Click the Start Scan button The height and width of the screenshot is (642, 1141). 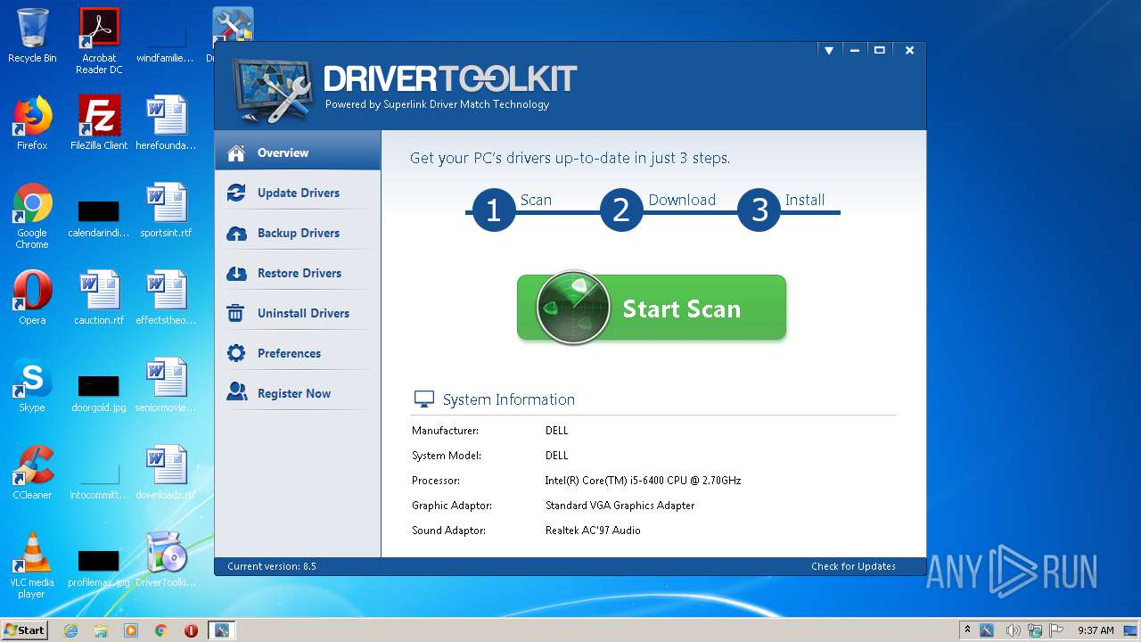pyautogui.click(x=652, y=308)
